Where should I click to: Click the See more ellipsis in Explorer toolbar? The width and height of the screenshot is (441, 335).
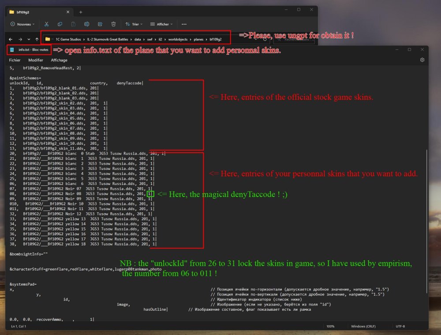point(184,24)
